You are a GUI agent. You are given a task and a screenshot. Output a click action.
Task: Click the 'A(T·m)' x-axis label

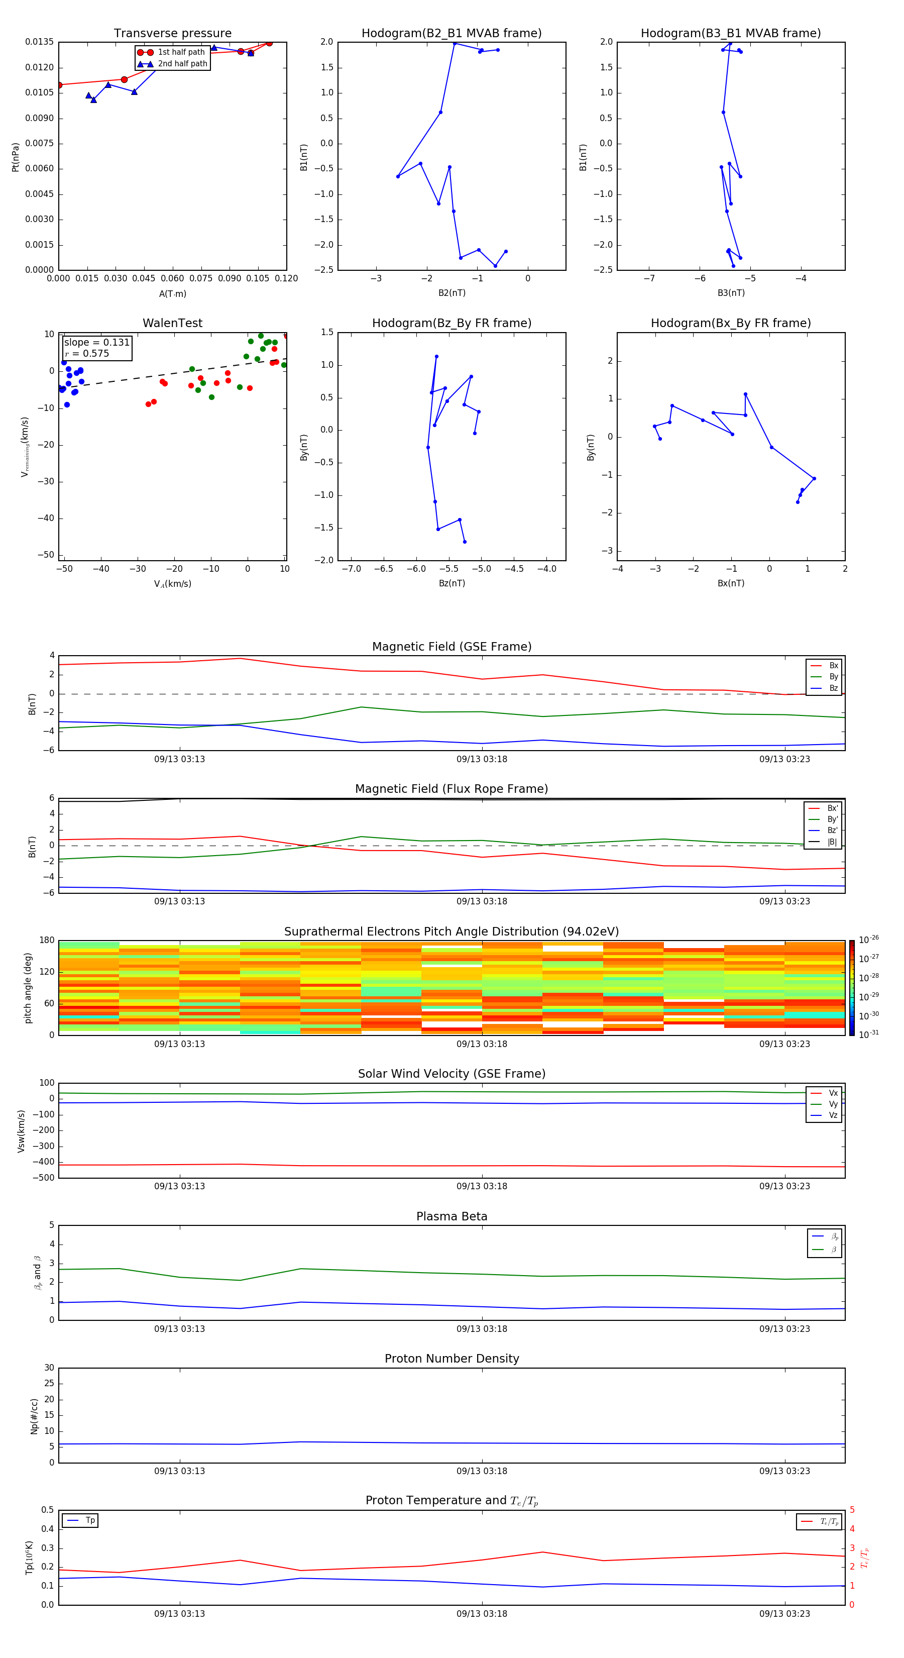(172, 294)
